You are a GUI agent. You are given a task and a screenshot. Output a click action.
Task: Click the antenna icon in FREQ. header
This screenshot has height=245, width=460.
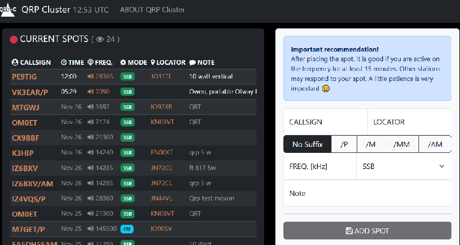pos(91,62)
